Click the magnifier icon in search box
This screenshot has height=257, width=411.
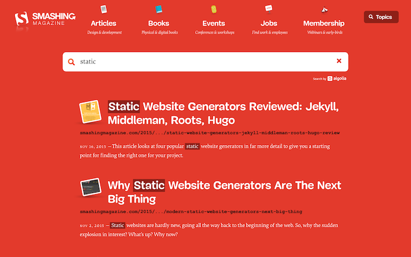point(71,62)
